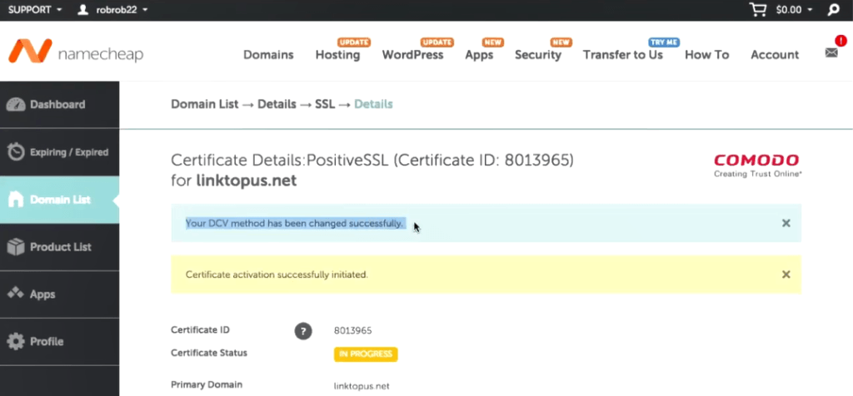Expand the robrob22 account dropdown
This screenshot has height=396, width=853.
122,10
